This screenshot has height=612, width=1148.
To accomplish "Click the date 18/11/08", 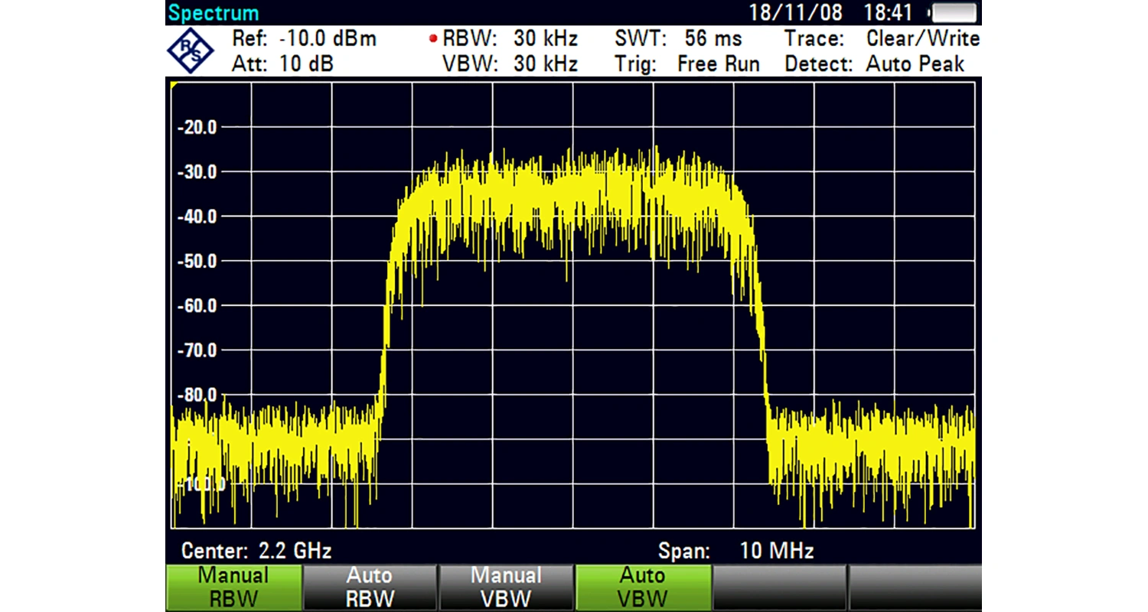I will pyautogui.click(x=796, y=13).
